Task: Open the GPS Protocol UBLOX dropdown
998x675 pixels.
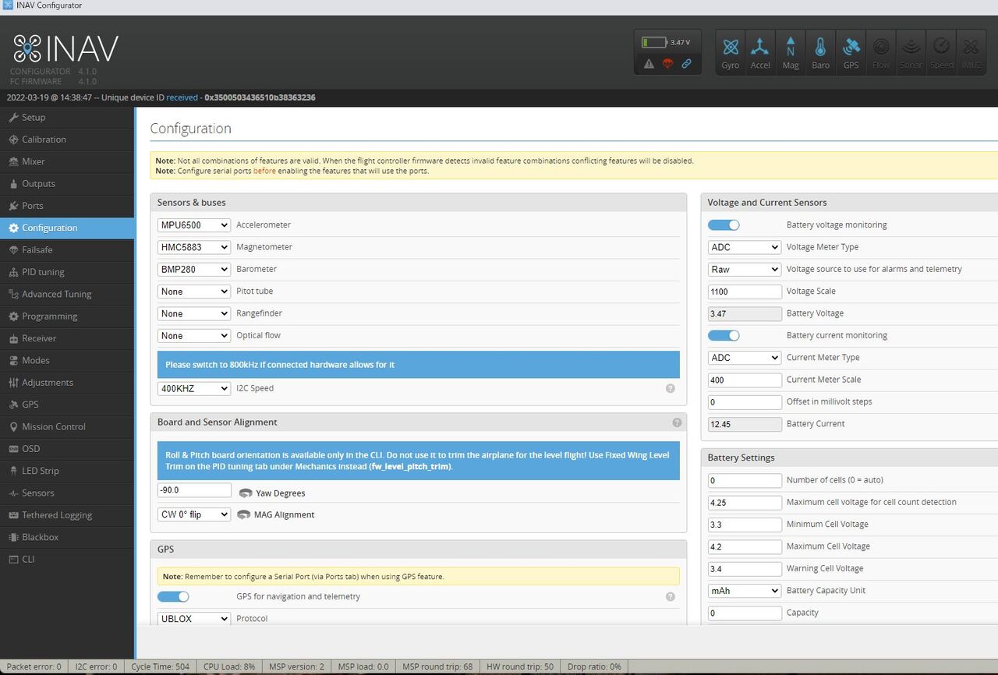Action: click(x=194, y=619)
